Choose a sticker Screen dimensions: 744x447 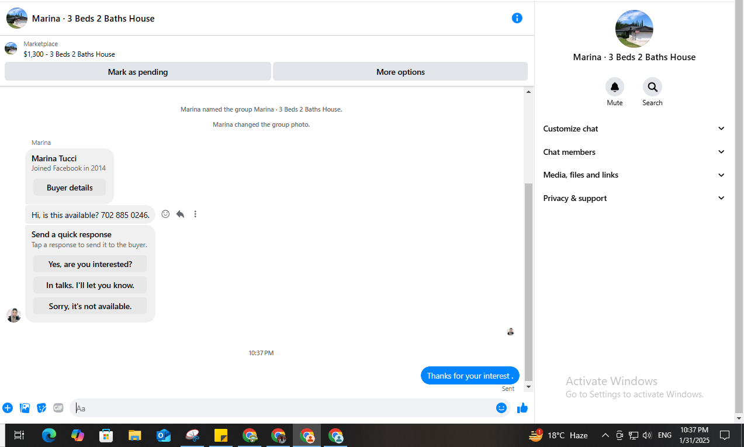point(41,408)
